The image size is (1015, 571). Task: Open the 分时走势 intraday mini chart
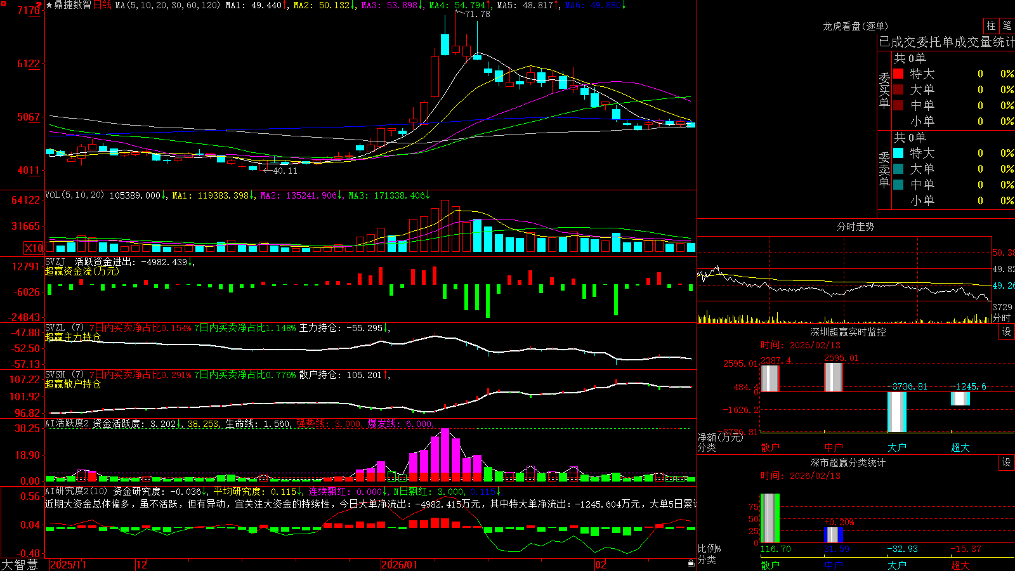click(845, 280)
